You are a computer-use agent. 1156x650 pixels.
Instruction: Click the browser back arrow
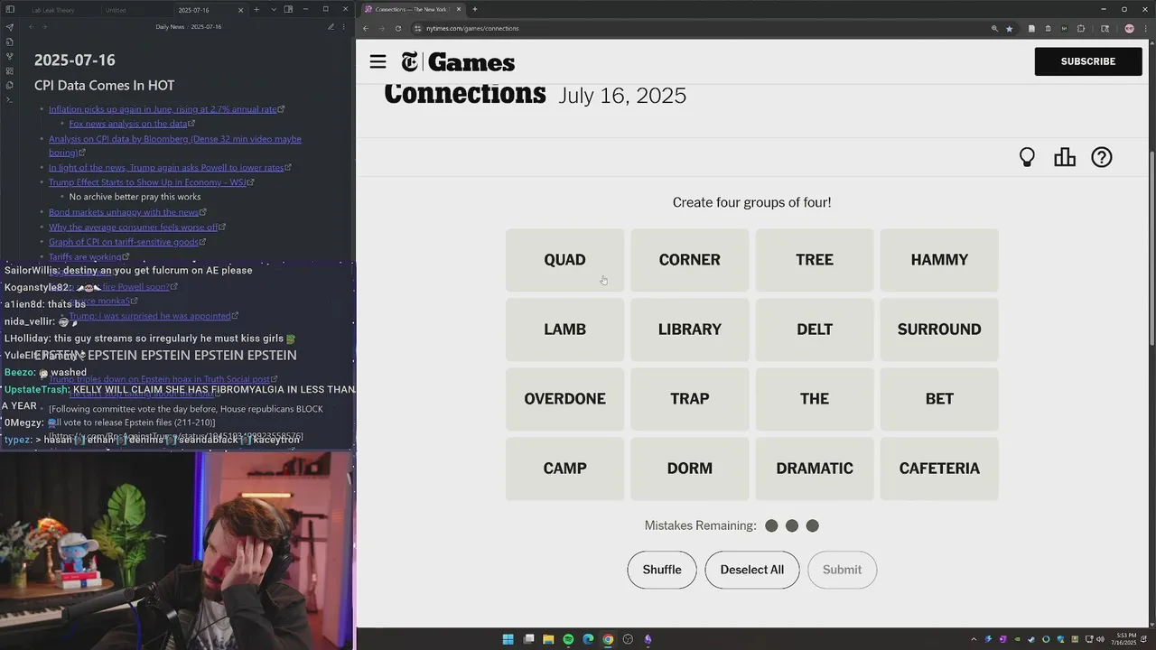click(x=366, y=28)
